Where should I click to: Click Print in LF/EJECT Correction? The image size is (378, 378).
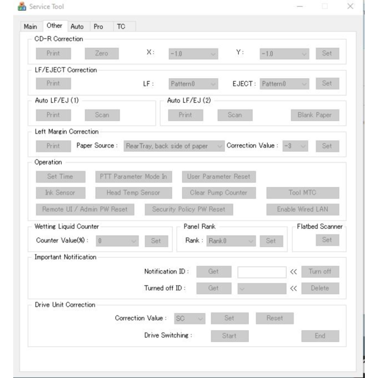pyautogui.click(x=54, y=83)
